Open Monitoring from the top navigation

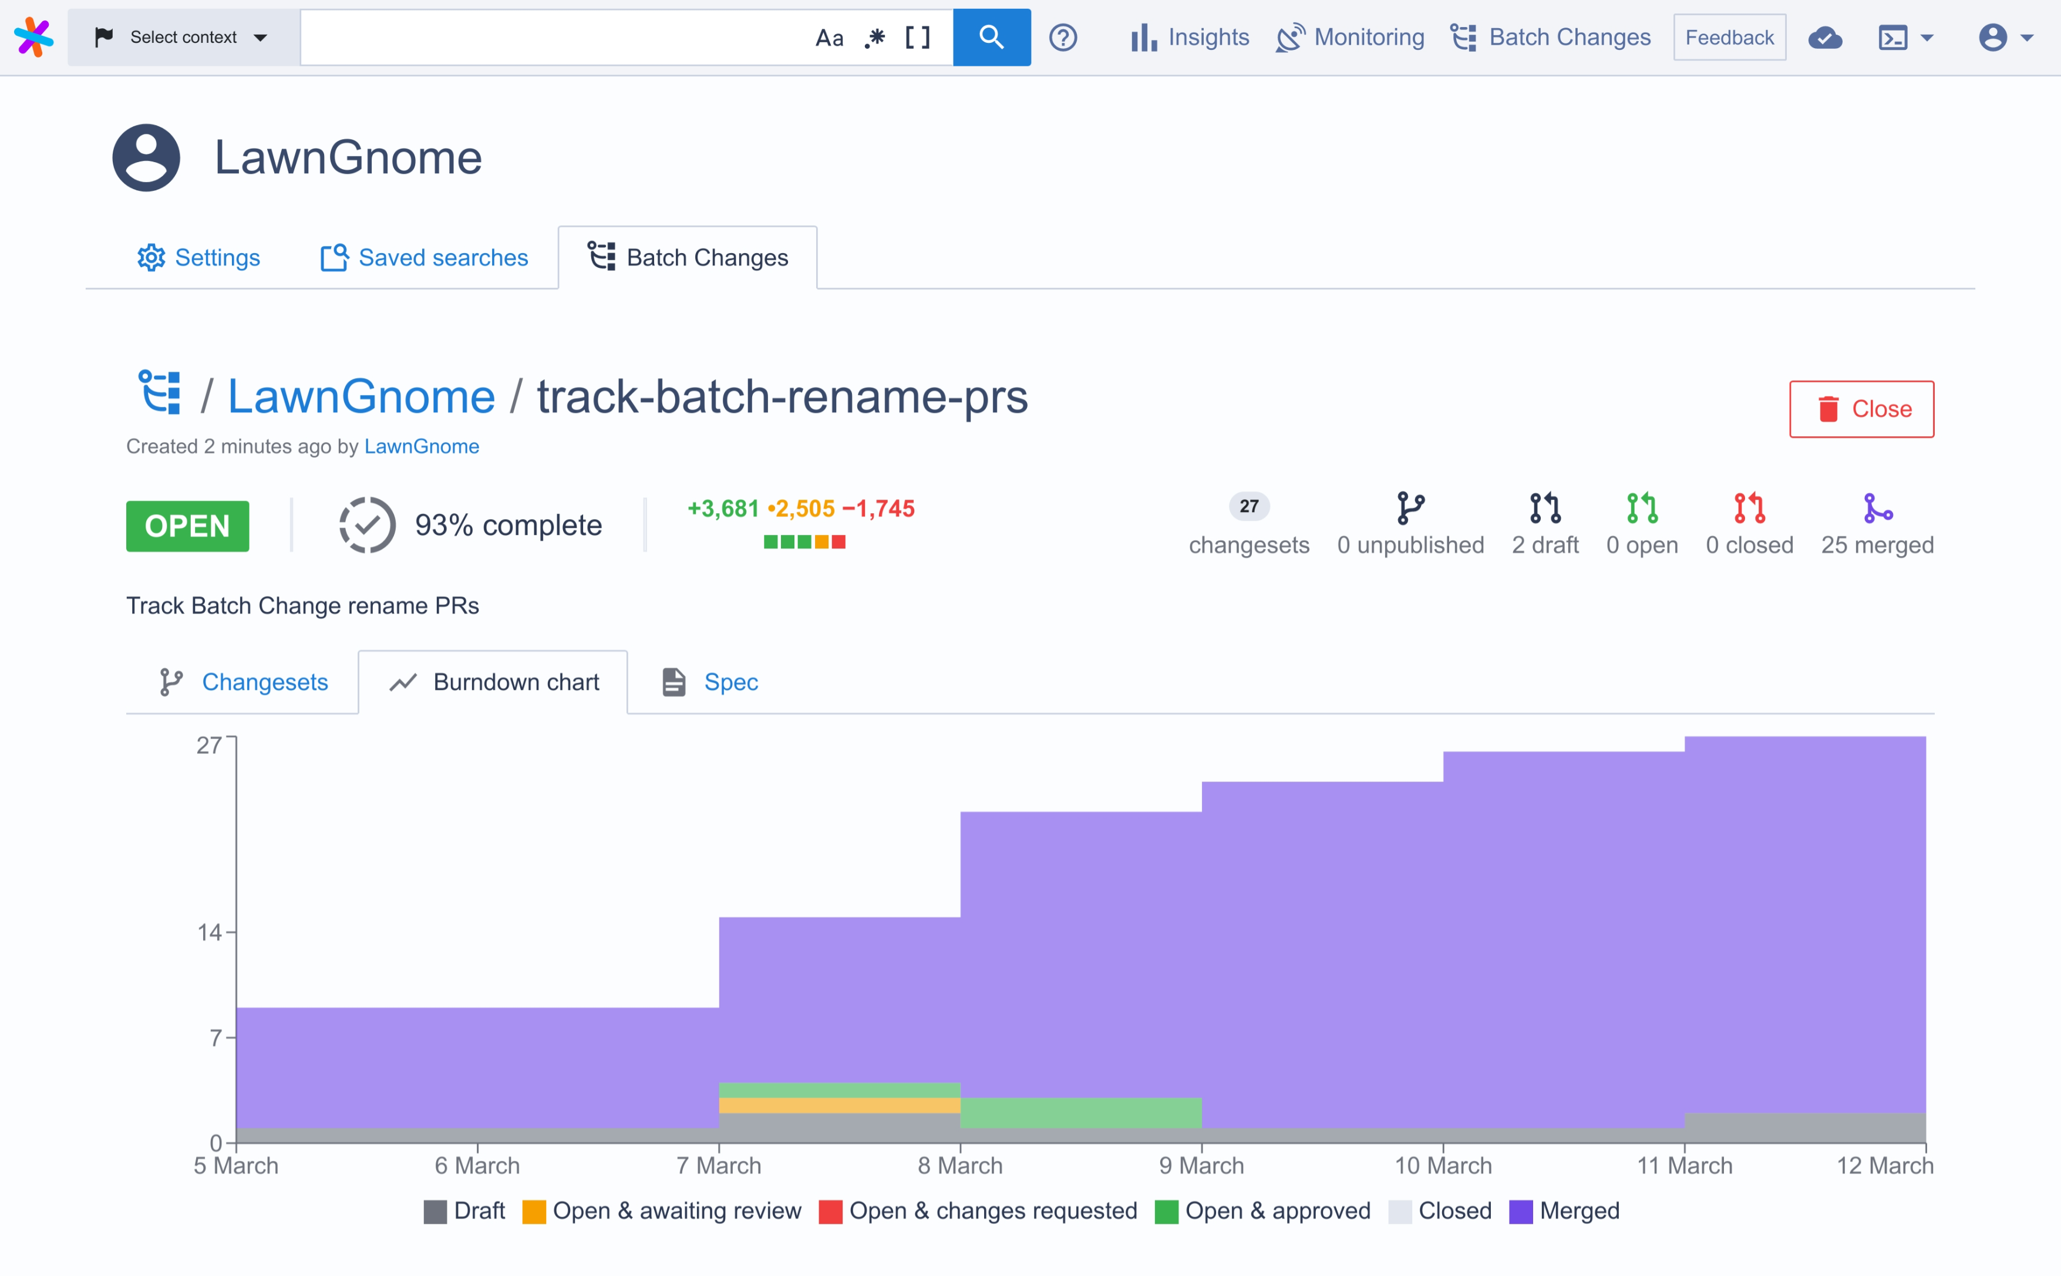click(x=1350, y=37)
